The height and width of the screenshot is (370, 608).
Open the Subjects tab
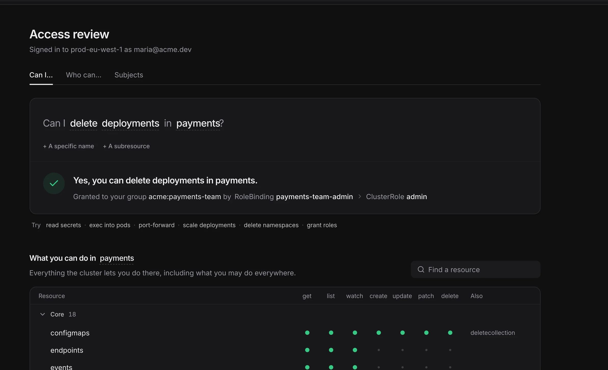129,75
